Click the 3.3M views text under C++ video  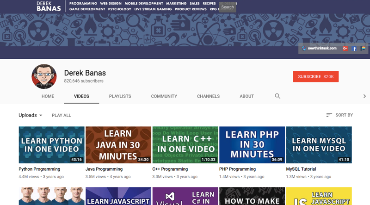[163, 177]
